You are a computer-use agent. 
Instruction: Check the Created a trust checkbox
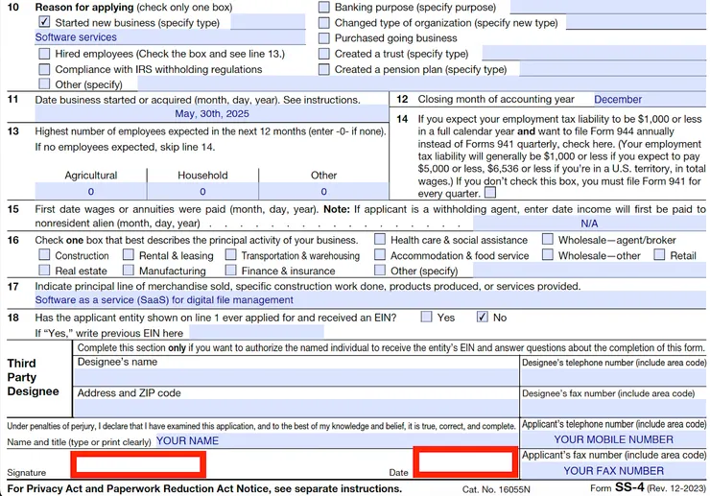323,54
